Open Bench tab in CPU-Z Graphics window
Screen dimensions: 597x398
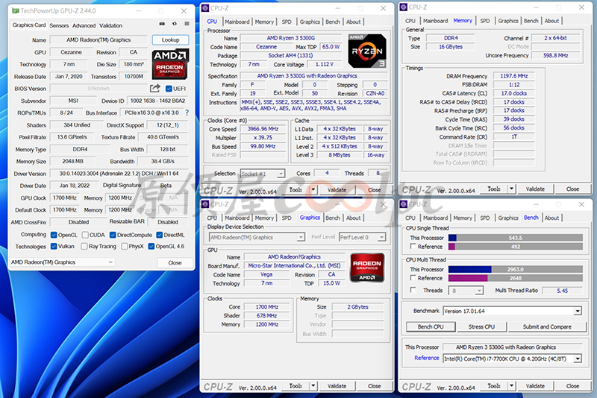tap(333, 218)
